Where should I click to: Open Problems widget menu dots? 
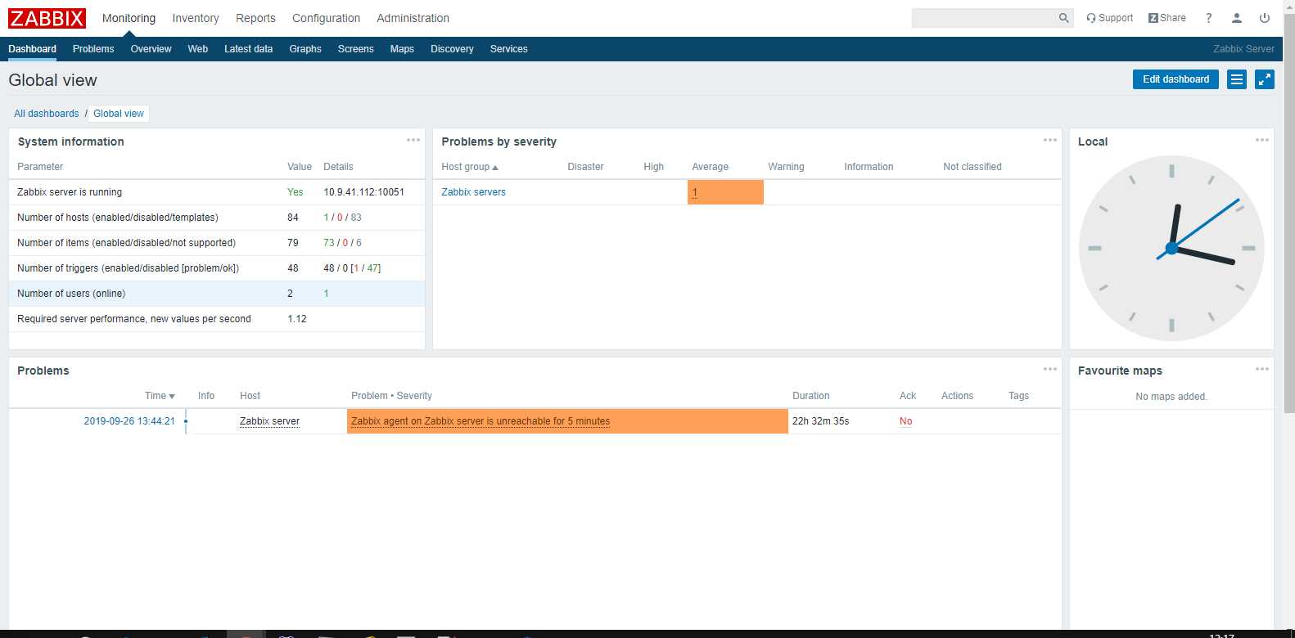[1050, 369]
